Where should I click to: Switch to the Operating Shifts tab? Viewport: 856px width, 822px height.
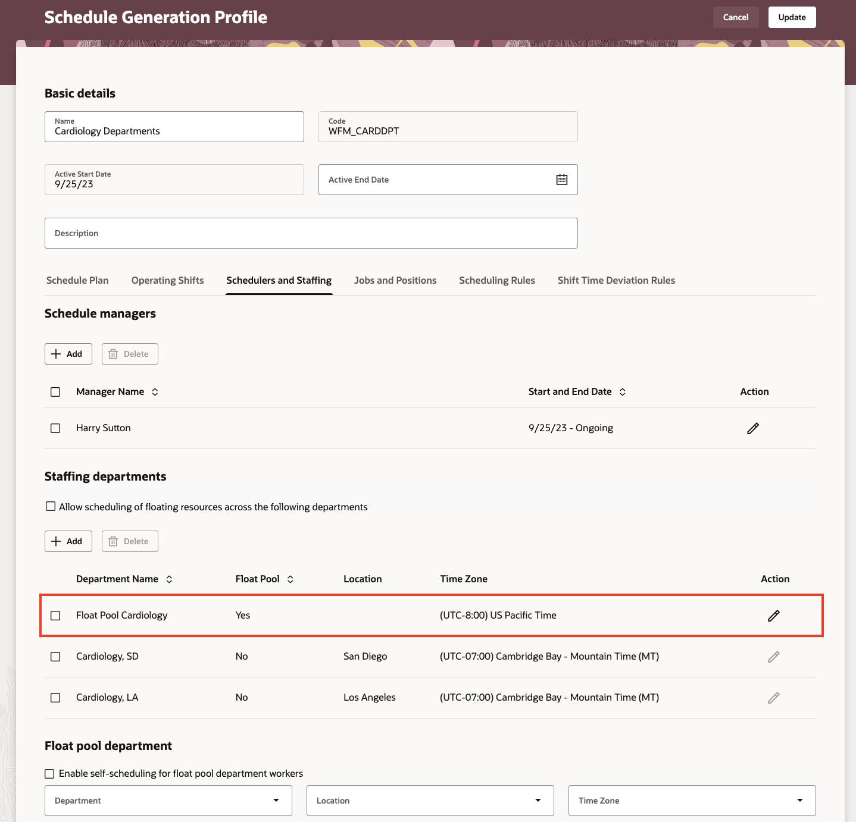pyautogui.click(x=167, y=280)
